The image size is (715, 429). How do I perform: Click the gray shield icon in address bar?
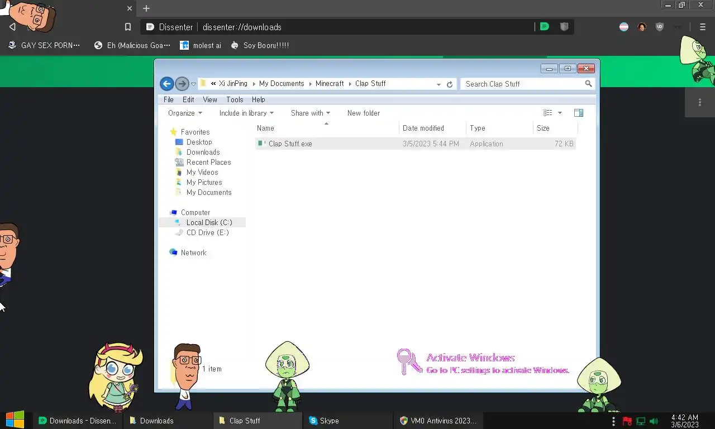[x=564, y=27]
